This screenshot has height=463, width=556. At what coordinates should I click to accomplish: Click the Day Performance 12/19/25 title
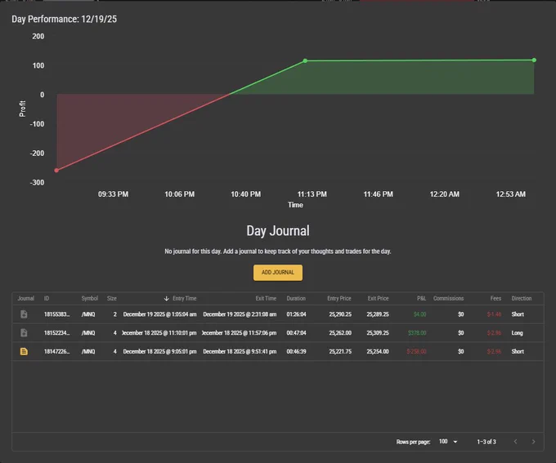click(x=64, y=19)
